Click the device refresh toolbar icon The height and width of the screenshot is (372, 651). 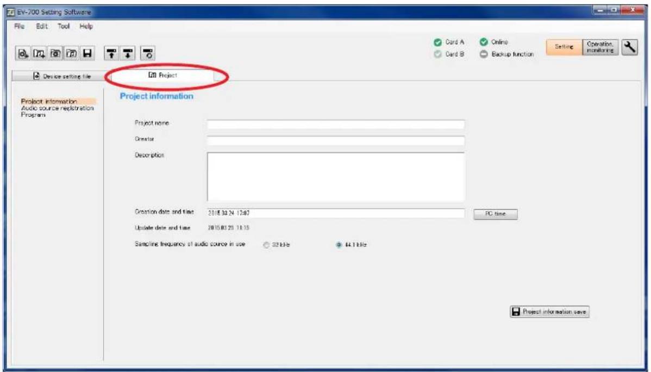click(x=148, y=54)
